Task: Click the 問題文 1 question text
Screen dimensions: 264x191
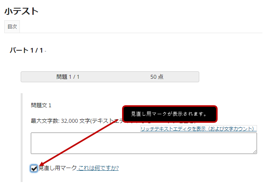Action: tap(41, 106)
